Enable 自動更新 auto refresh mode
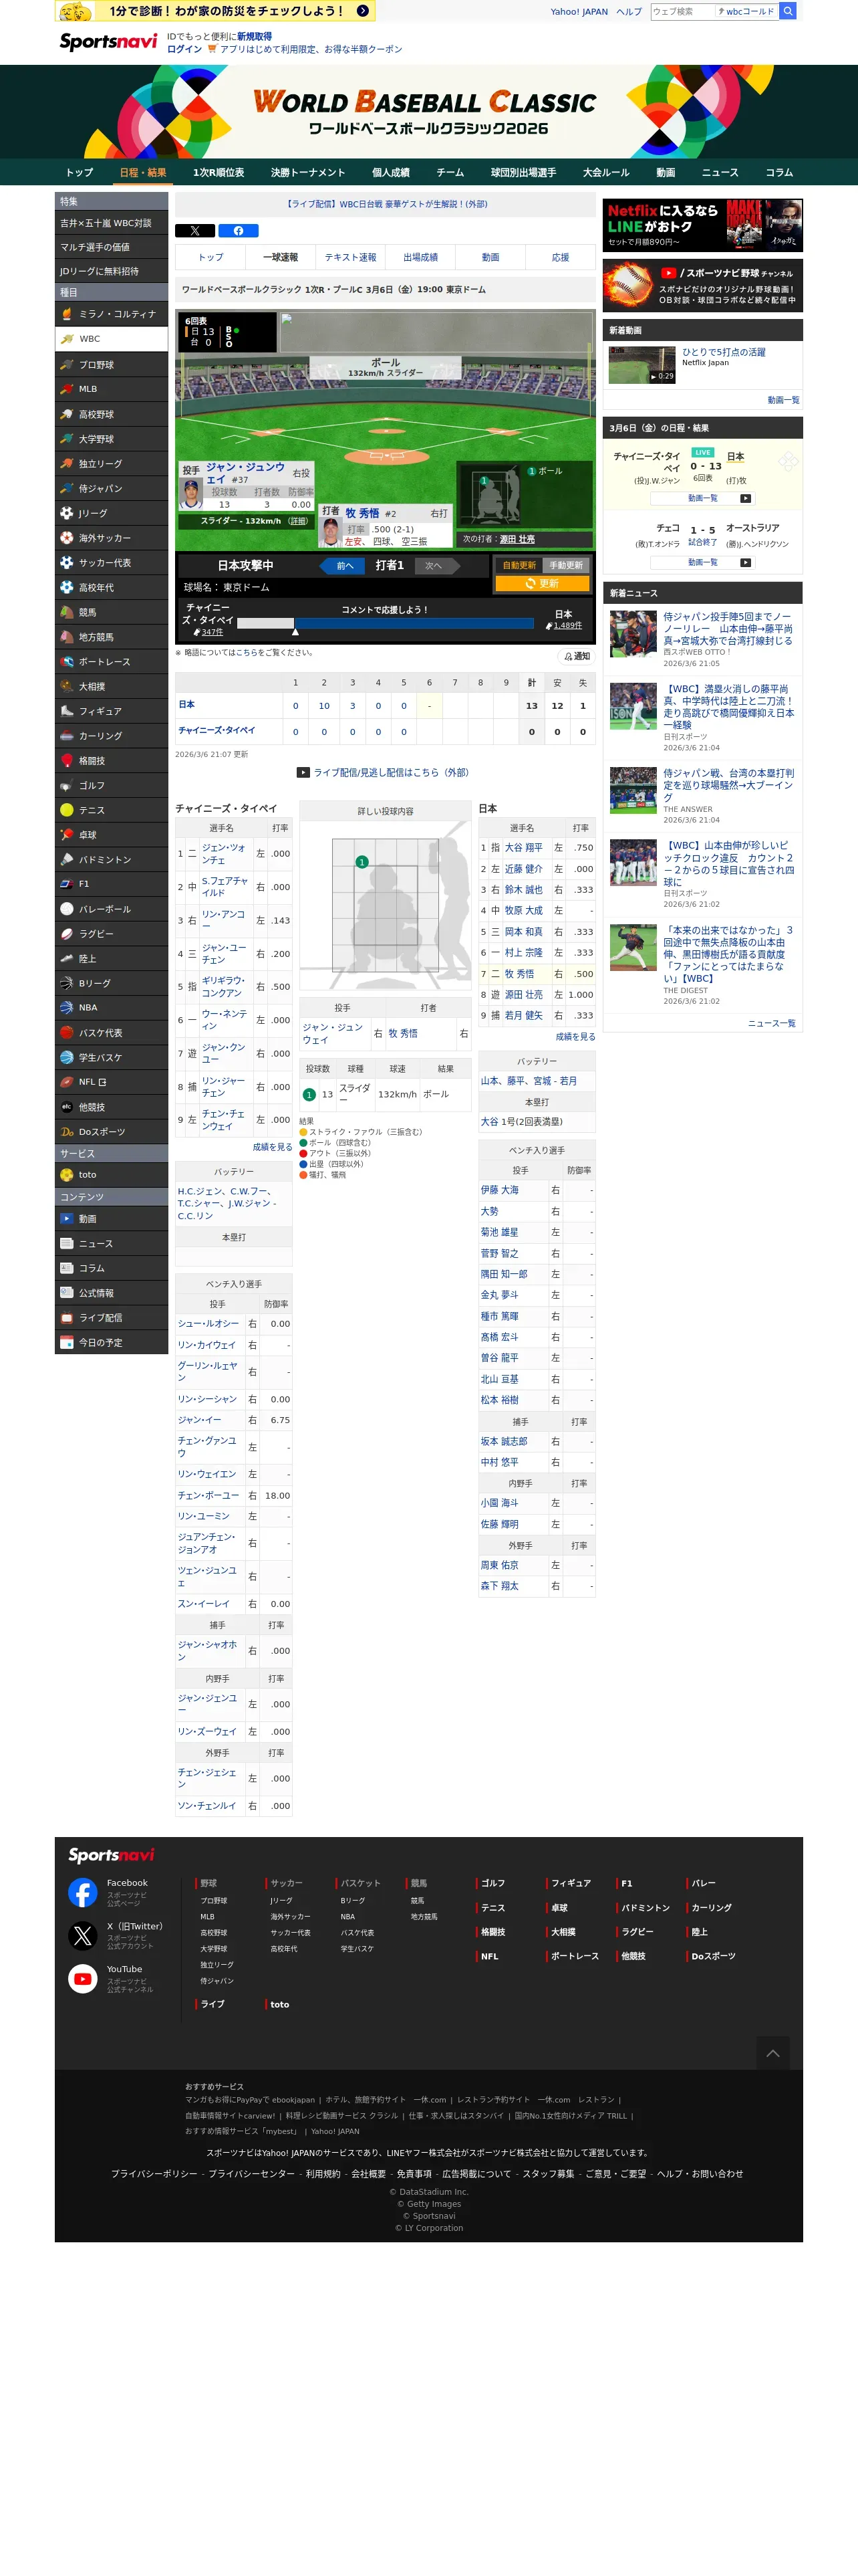The height and width of the screenshot is (2576, 858). point(519,565)
